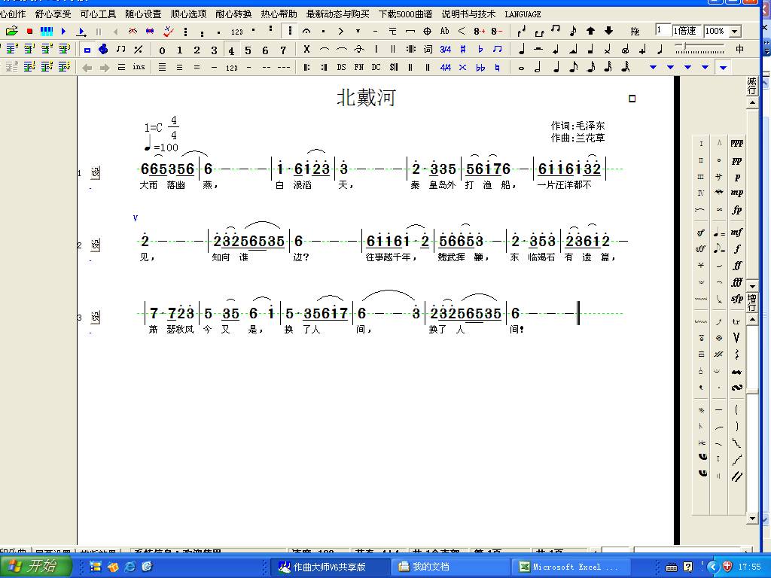771x578 pixels.
Task: Open the piano keyboard icon
Action: click(47, 31)
